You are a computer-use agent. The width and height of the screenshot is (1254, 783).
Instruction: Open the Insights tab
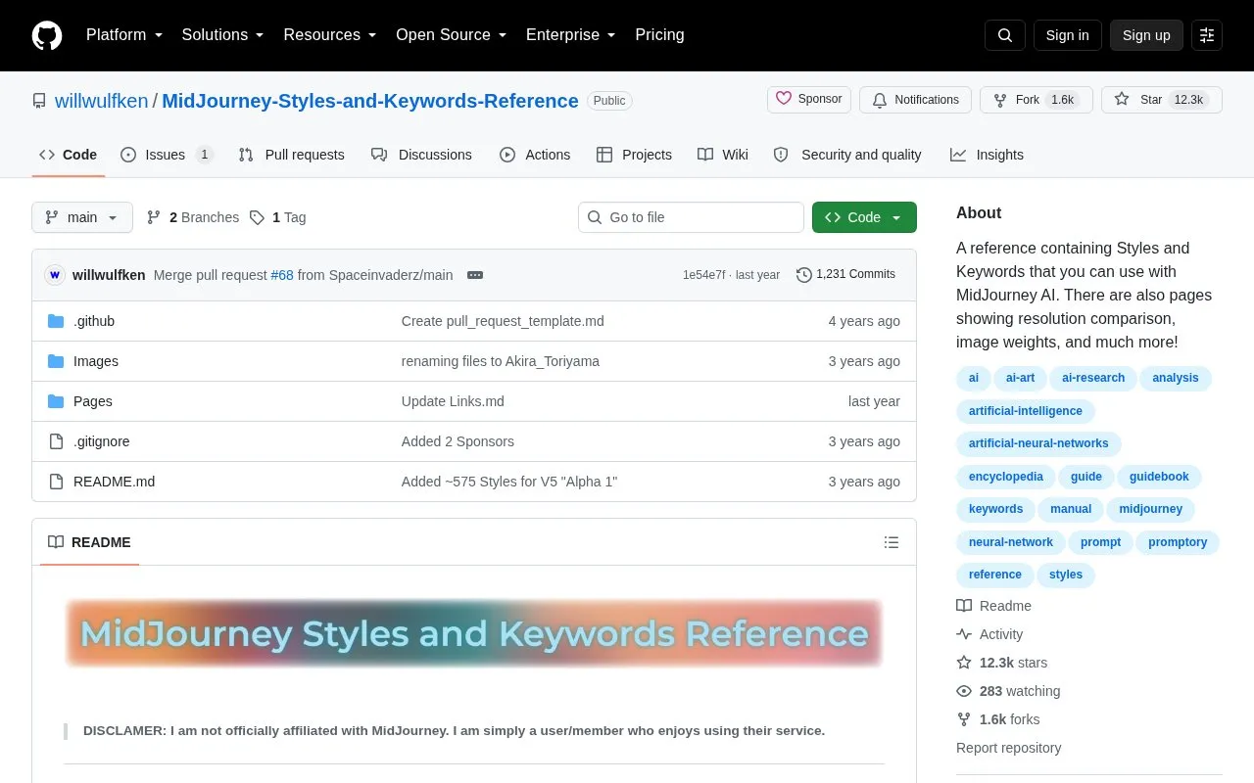click(x=987, y=155)
